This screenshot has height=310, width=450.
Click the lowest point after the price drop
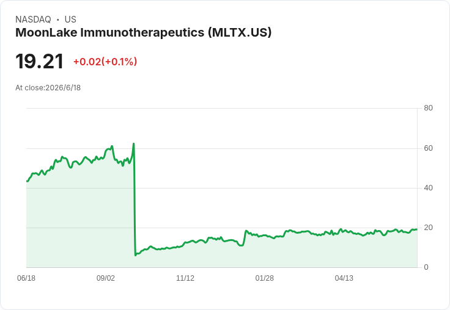coord(136,255)
